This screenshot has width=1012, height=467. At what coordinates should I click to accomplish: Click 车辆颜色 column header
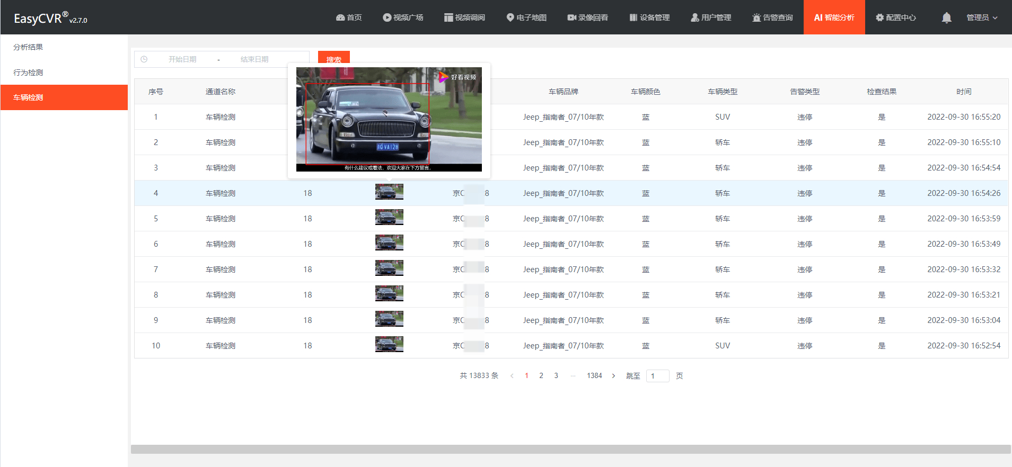point(646,92)
